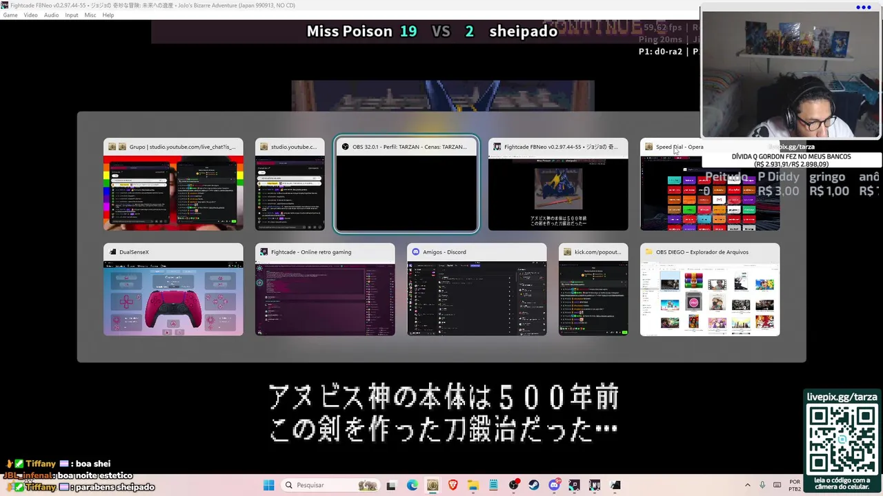Open Discord from the taskbar
Screen dimensions: 883x496
pos(554,485)
